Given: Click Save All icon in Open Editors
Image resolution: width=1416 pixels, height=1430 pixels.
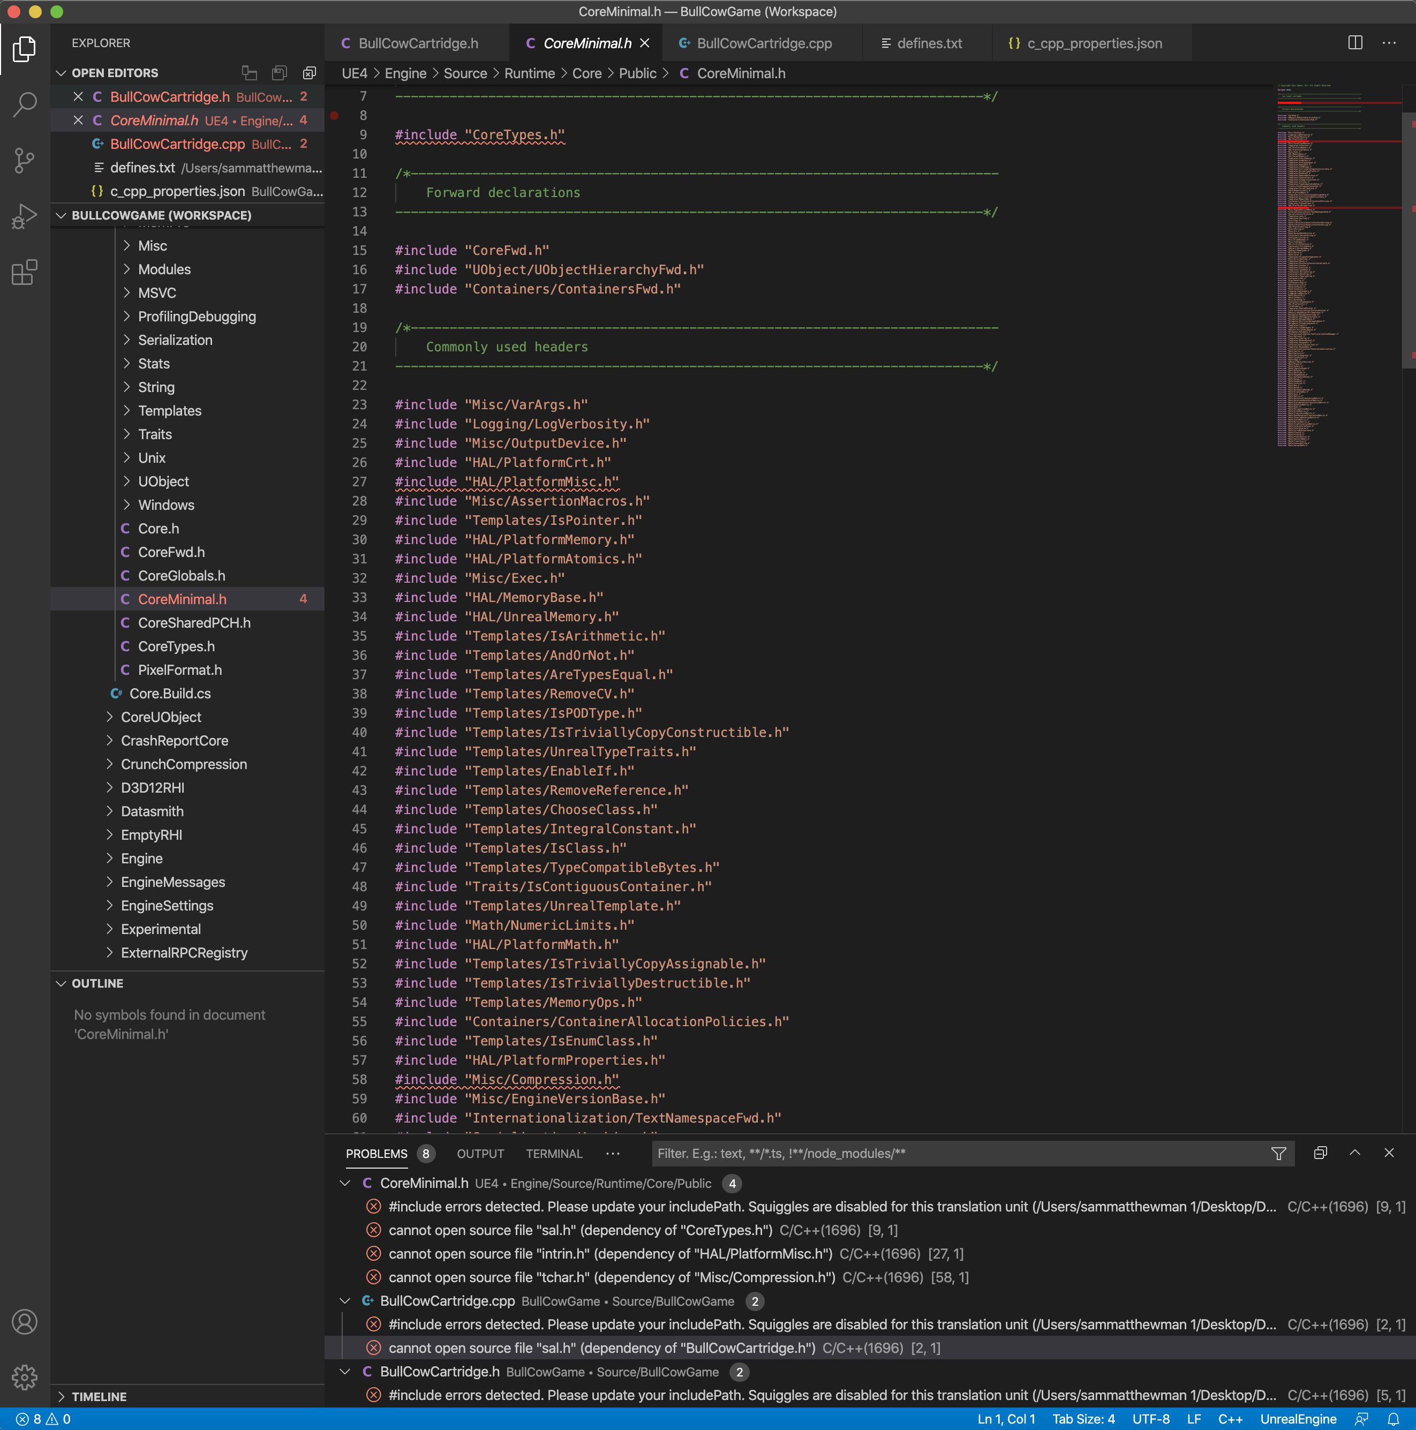Looking at the screenshot, I should 279,72.
